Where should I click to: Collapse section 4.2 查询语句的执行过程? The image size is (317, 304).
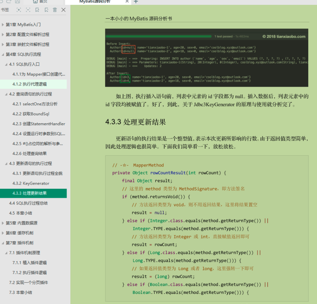point(6,94)
